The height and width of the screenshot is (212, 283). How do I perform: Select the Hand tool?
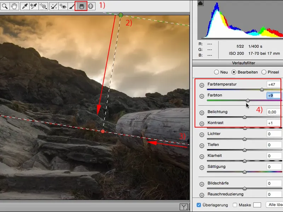[x=14, y=6]
